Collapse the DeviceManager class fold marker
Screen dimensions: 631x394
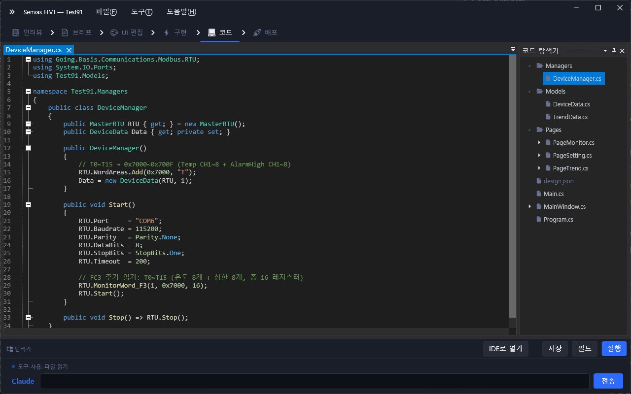[28, 108]
